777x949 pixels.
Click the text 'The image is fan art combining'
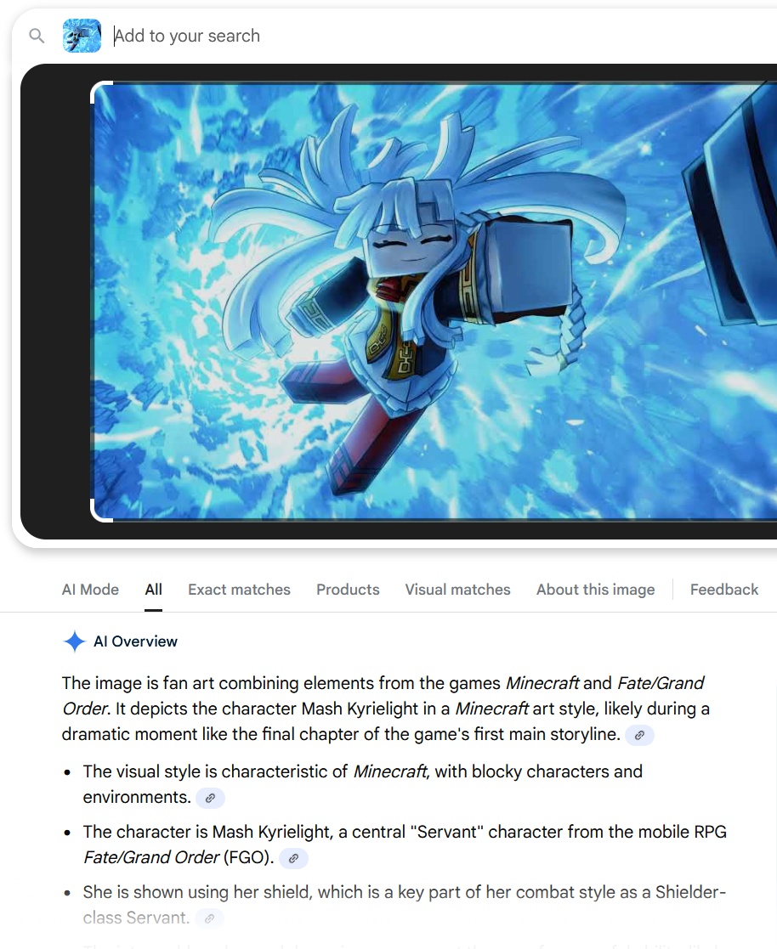tap(180, 683)
